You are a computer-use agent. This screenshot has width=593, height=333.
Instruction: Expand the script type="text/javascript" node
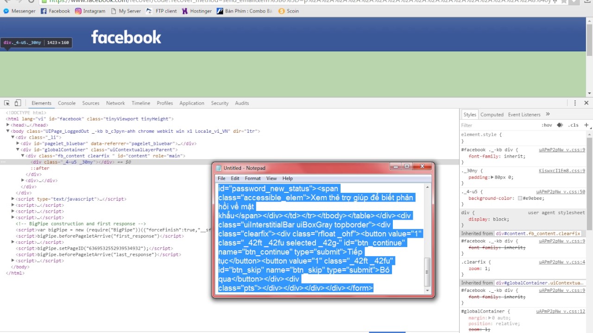(13, 199)
